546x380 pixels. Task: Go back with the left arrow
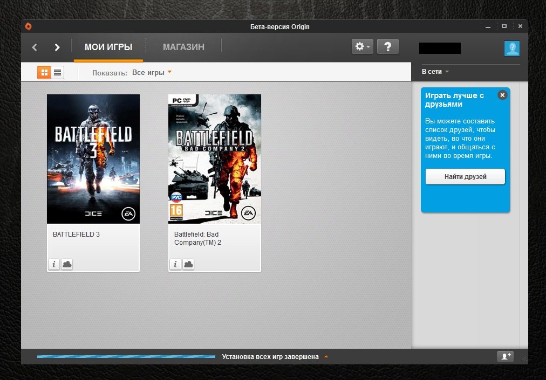point(35,47)
